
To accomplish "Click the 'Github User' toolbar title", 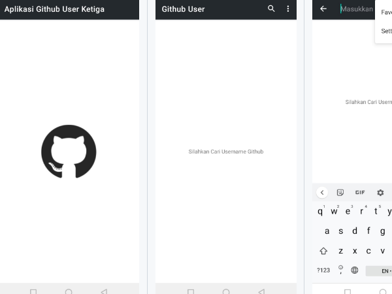I will (183, 9).
